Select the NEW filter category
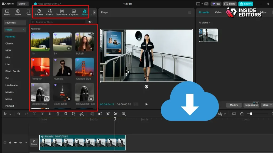This screenshot has height=153, width=273. pyautogui.click(x=8, y=50)
